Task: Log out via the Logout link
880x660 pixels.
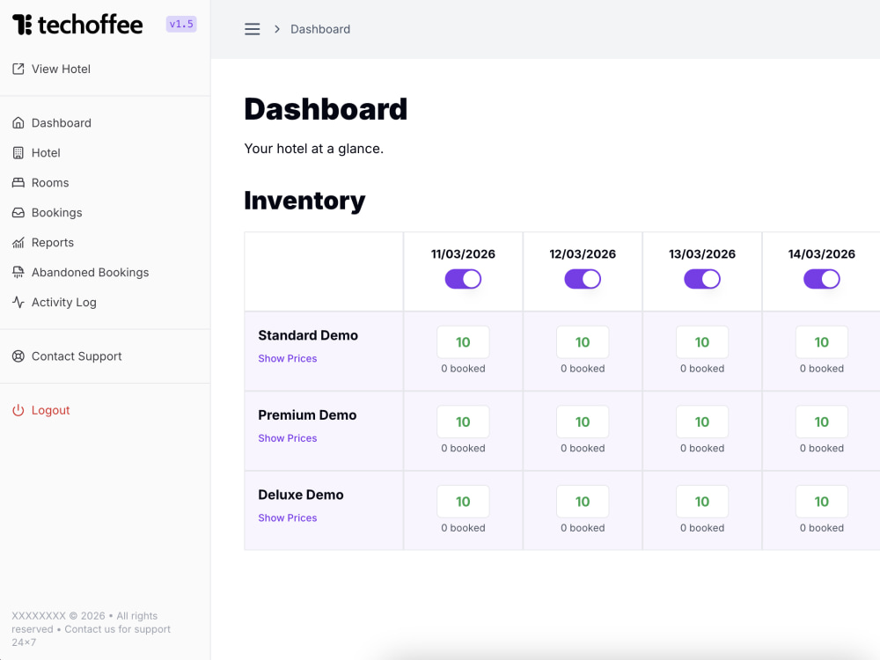Action: [x=50, y=410]
